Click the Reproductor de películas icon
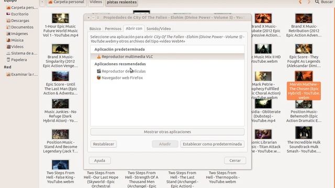 99,71
